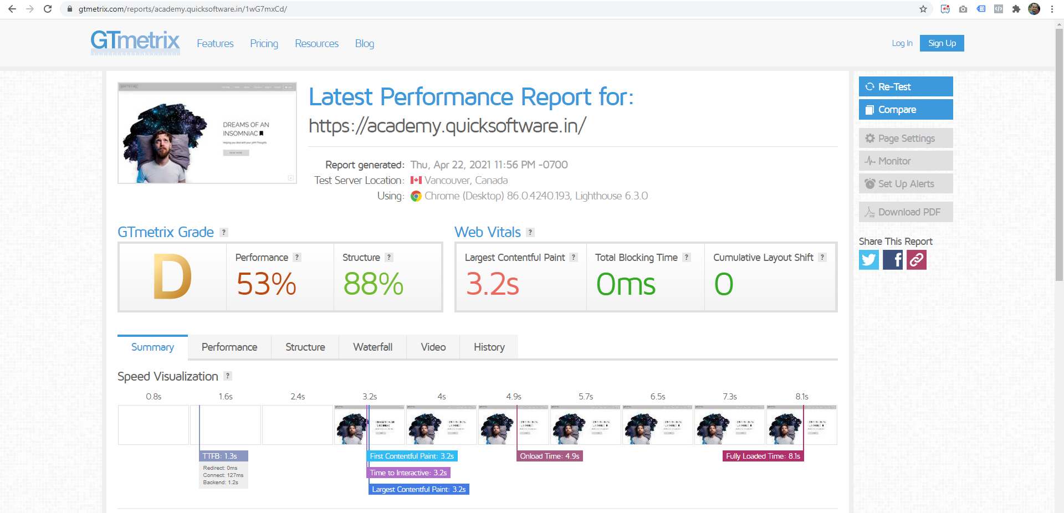Click Onload Time: 4.9s marker
Image resolution: width=1064 pixels, height=513 pixels.
[x=550, y=456]
